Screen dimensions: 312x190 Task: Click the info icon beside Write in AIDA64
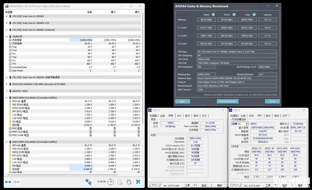[234, 14]
